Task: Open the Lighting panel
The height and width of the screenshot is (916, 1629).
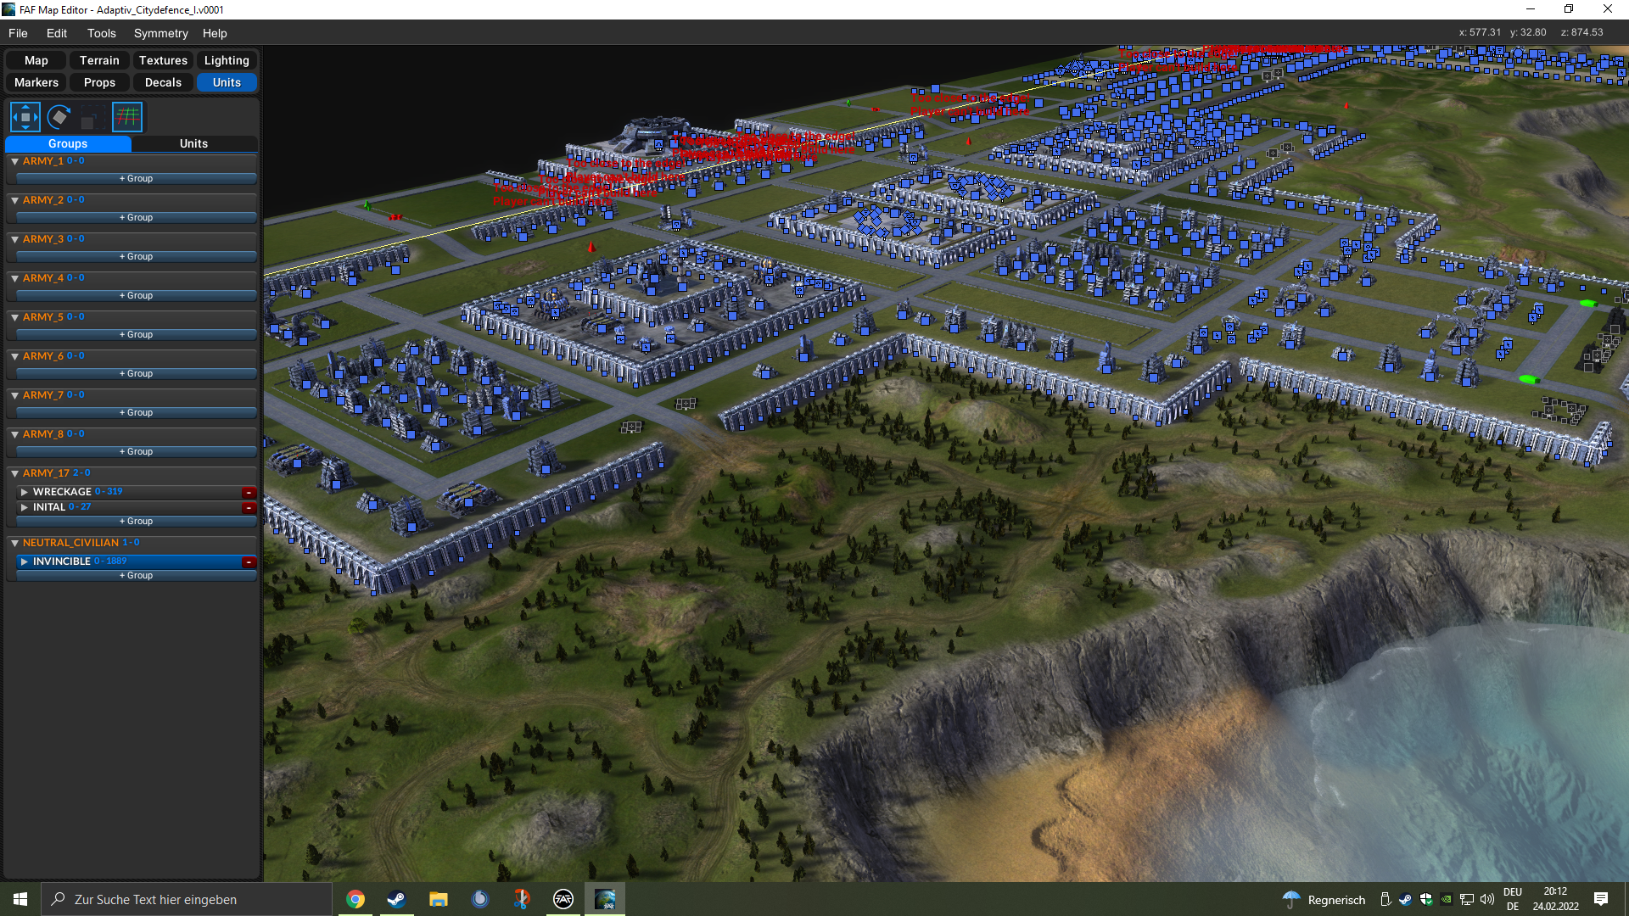Action: tap(227, 60)
